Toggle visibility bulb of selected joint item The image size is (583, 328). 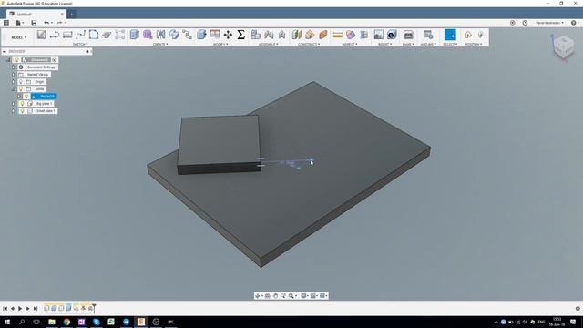(x=26, y=97)
